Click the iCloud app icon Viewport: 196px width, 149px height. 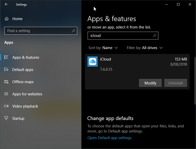93,62
